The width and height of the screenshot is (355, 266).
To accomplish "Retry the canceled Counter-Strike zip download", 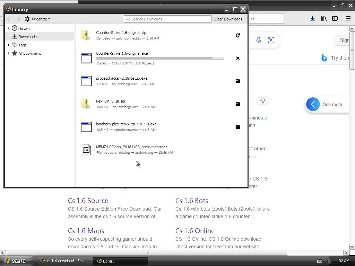I will [x=238, y=35].
